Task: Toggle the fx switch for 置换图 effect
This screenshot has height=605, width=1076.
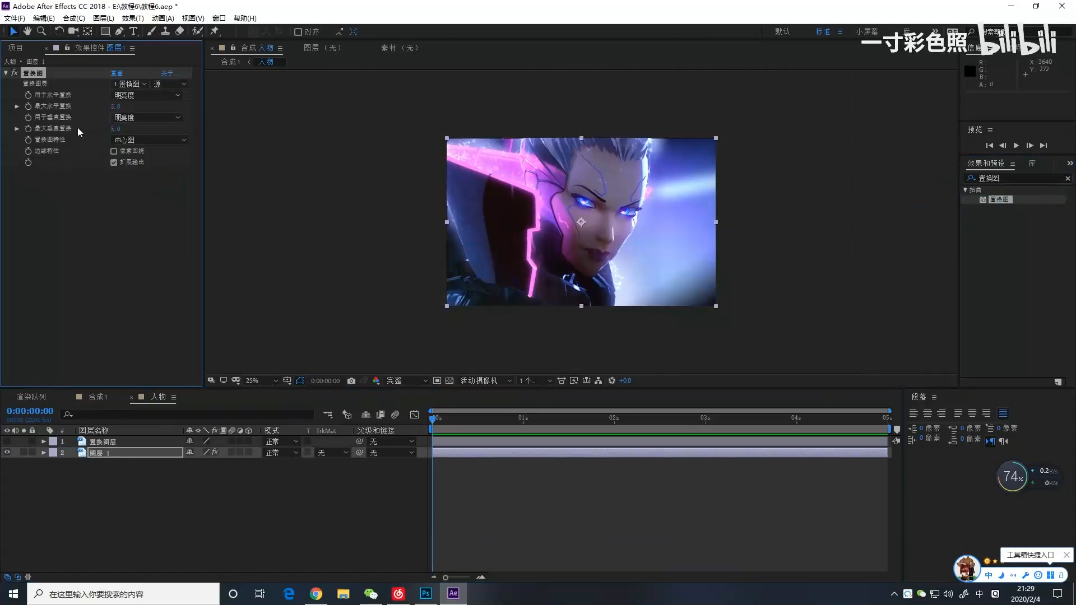Action: click(15, 73)
